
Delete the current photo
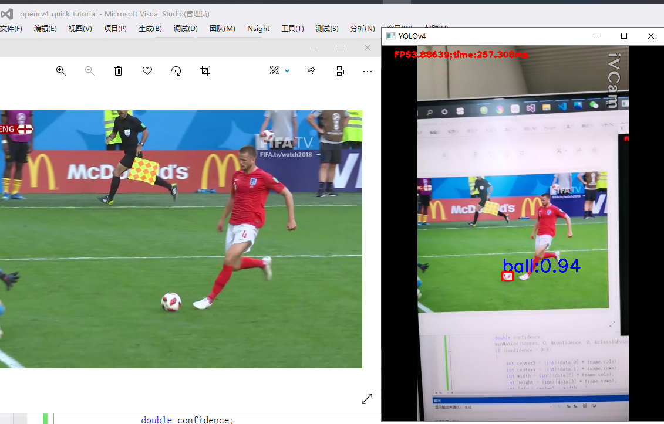[118, 70]
